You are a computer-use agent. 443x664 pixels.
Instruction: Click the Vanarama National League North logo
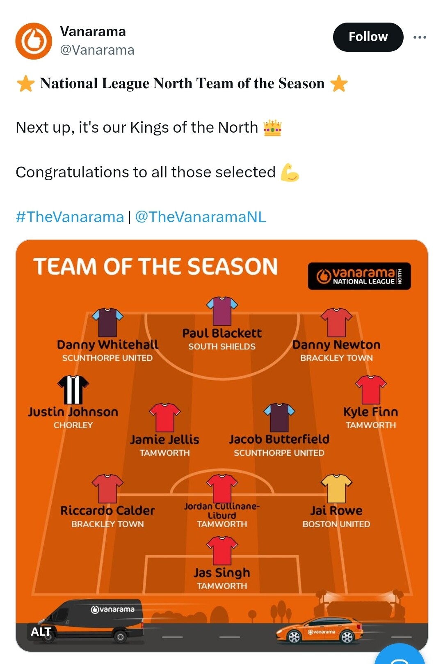pyautogui.click(x=359, y=276)
